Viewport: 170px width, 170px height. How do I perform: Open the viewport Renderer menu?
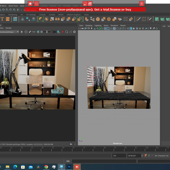click(114, 26)
